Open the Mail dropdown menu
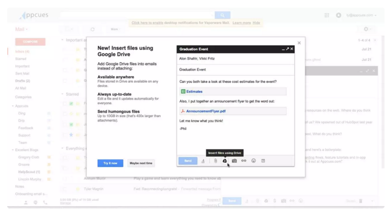This screenshot has height=214, width=385. click(22, 29)
